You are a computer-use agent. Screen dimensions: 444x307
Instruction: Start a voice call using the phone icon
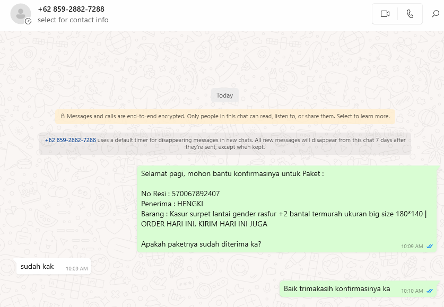410,14
